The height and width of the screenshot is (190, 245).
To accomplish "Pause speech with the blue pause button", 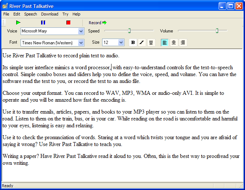I will 43,23.
